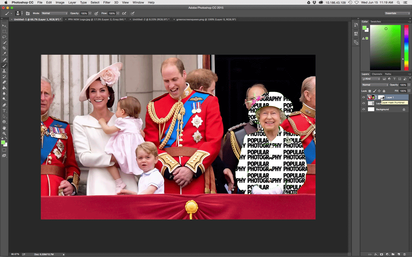Select the Clone Stamp tool
412x257 pixels.
(4, 71)
